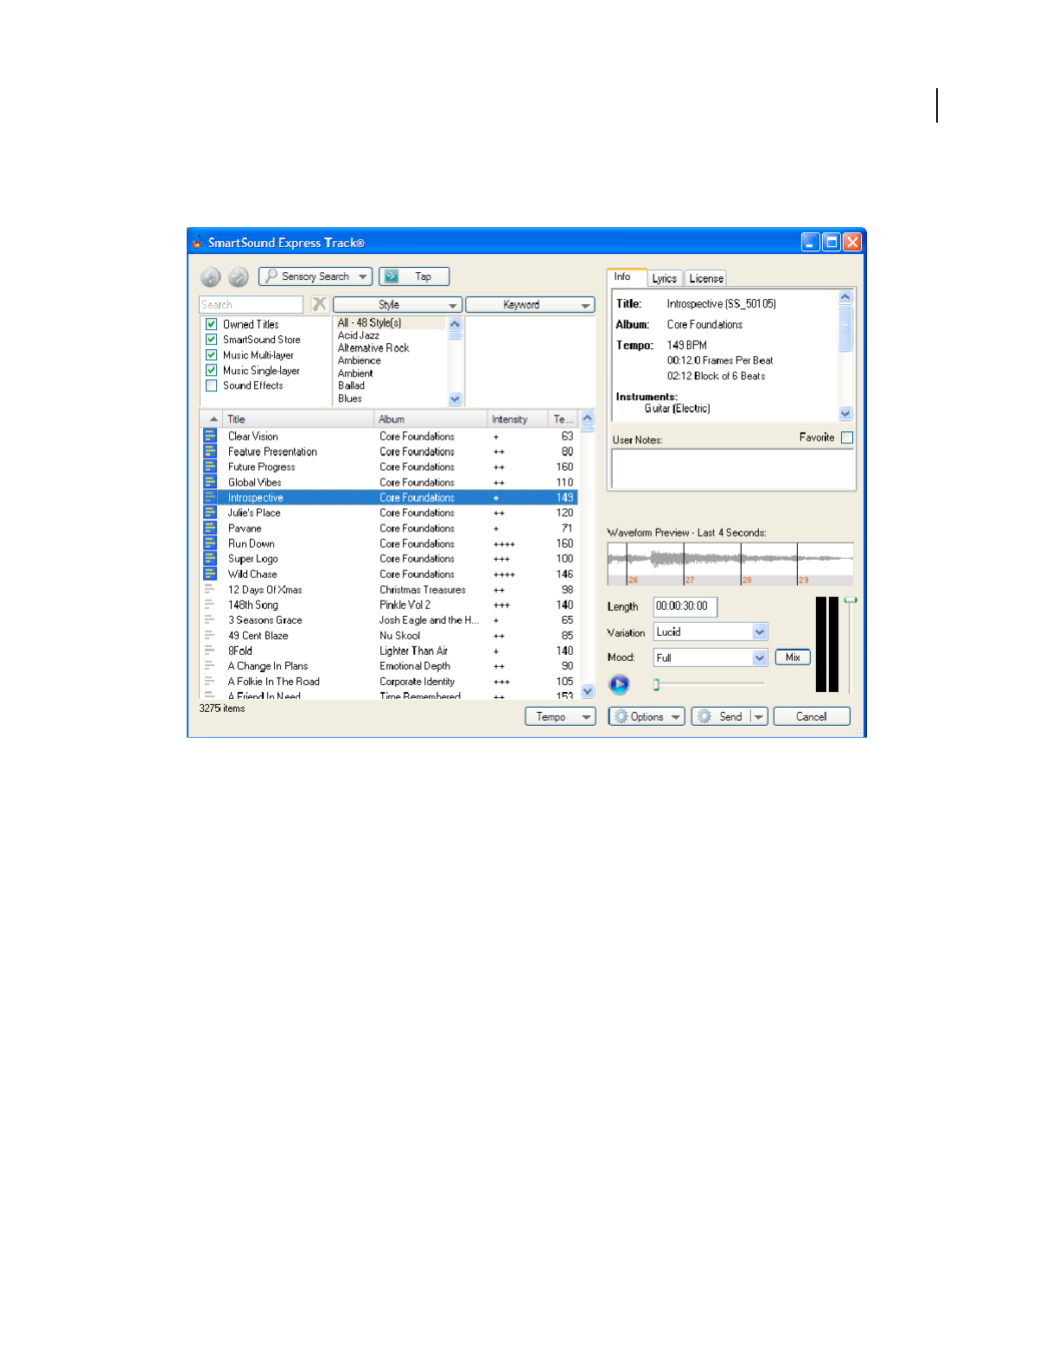Click track icon beside 3 Seasons Grace

tap(209, 620)
